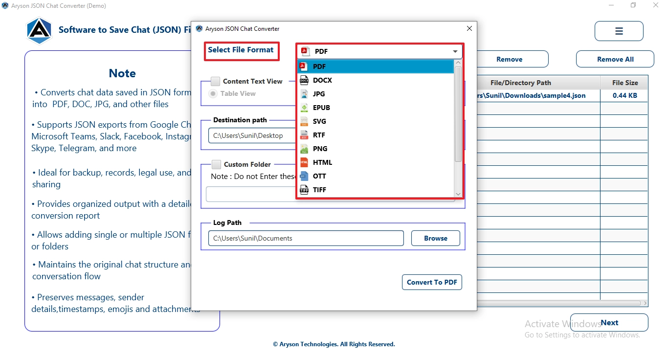The width and height of the screenshot is (668, 356).
Task: Select PDF option in format list
Action: click(376, 67)
